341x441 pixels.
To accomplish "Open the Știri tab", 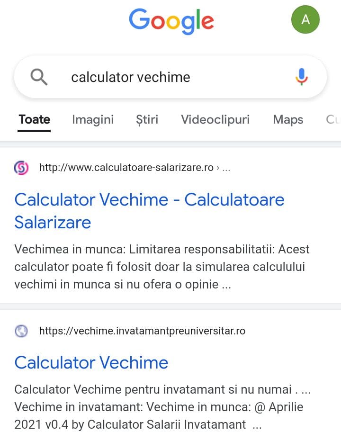I will (147, 119).
